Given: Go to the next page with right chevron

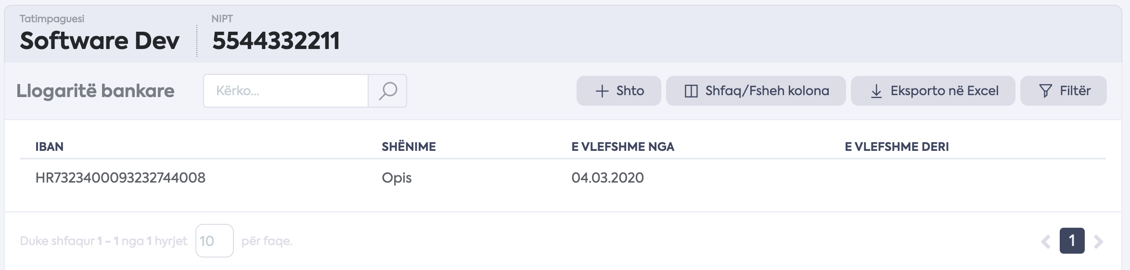Looking at the screenshot, I should coord(1098,241).
